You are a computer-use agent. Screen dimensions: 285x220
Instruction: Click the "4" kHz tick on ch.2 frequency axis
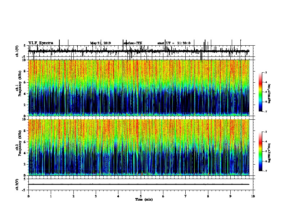coord(26,153)
